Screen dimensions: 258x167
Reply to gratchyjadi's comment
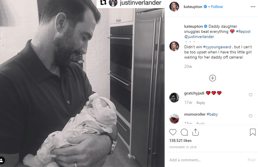201,103
